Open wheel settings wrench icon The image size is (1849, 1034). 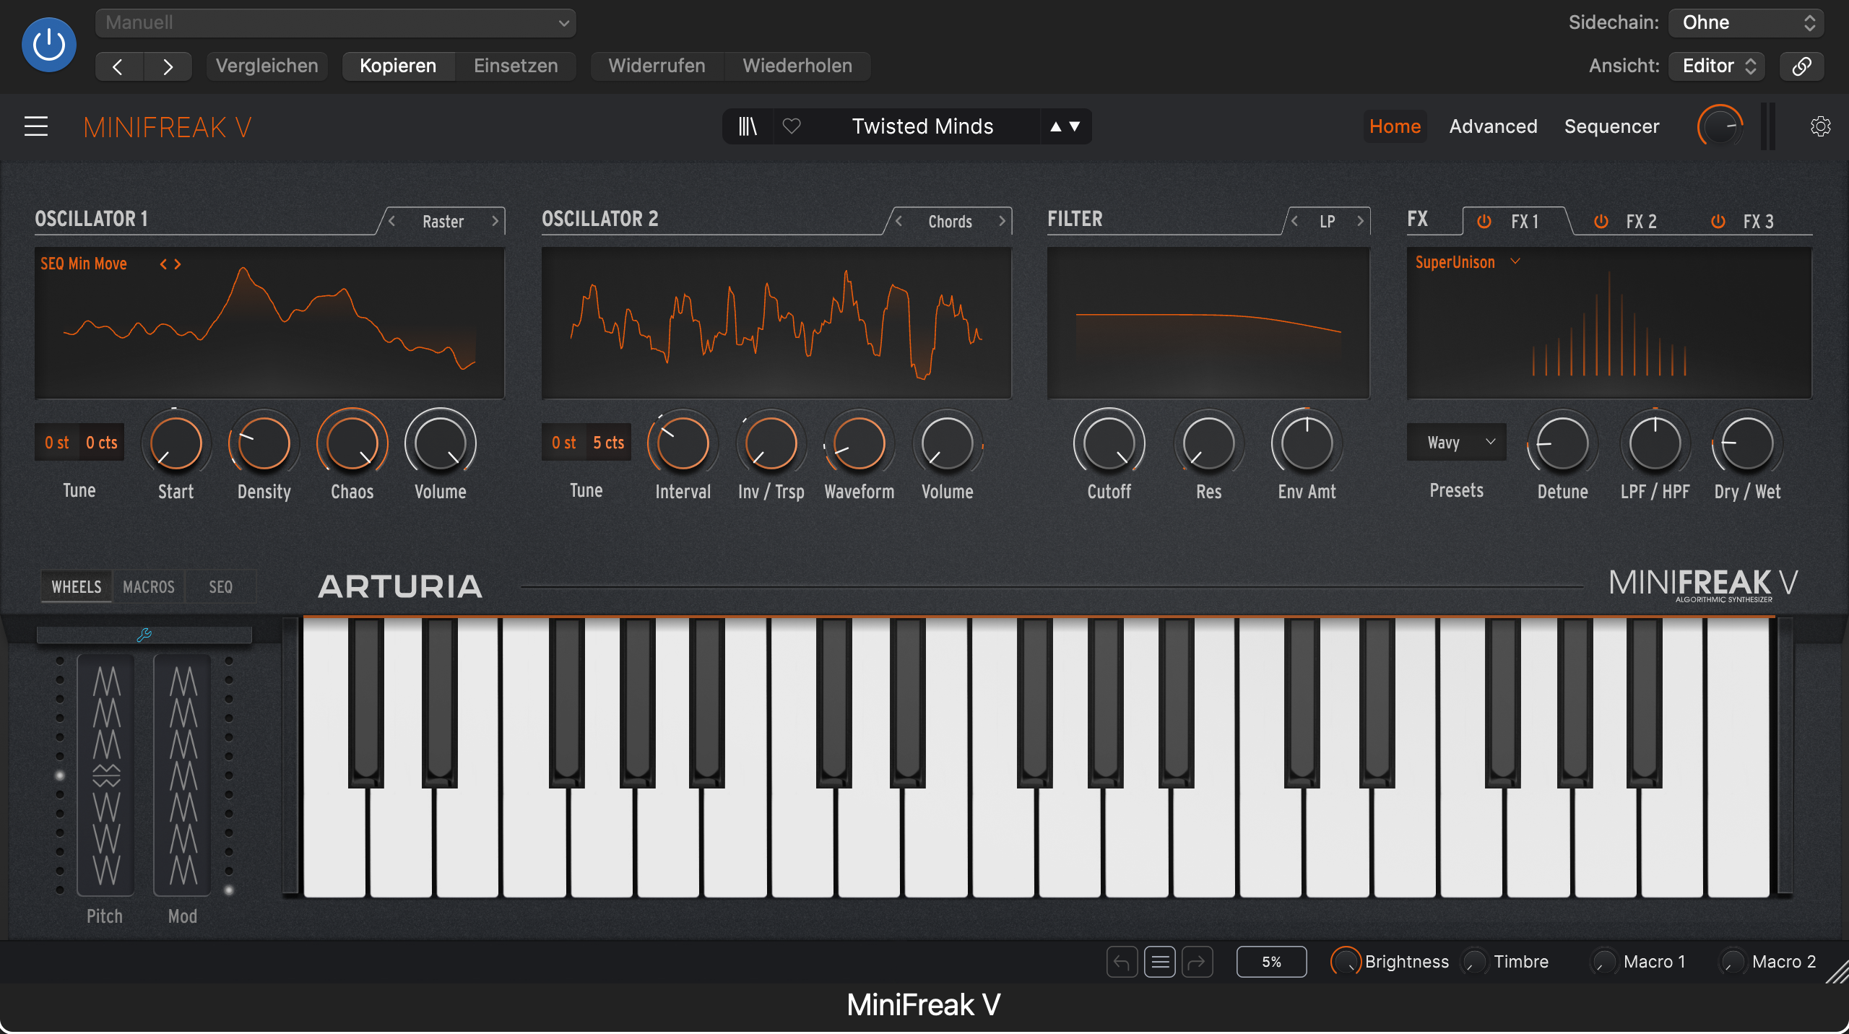[144, 635]
